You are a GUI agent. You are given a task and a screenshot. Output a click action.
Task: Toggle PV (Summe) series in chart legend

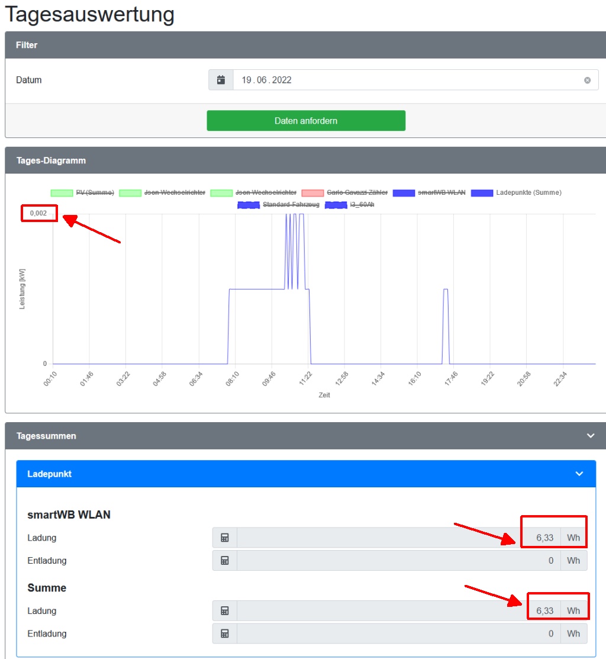pos(82,192)
